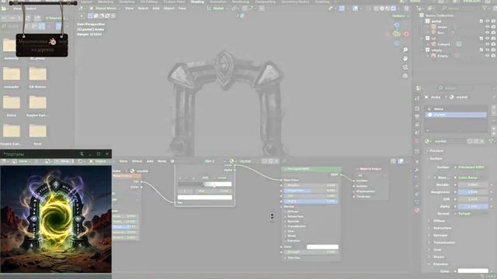Expand Diffuse section in Properties panel
The image size is (497, 279).
tap(439, 221)
